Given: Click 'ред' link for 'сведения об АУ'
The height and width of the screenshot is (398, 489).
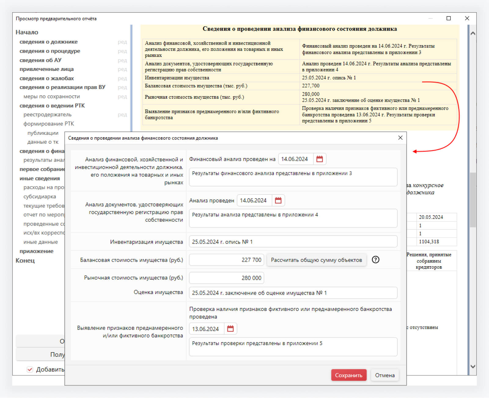Looking at the screenshot, I should tap(122, 60).
